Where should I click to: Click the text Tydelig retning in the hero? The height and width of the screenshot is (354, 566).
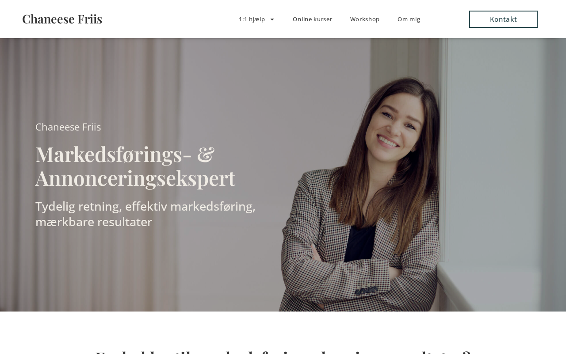pos(77,207)
